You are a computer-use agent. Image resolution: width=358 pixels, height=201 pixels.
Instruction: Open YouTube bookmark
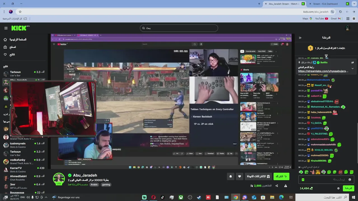[x=321, y=18]
